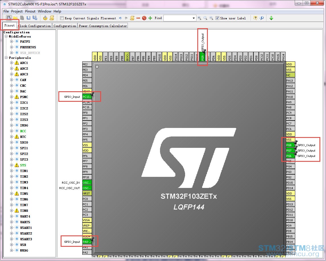Viewport: 326px width, 261px height.
Task: Select pin PG8 on the chip
Action: (290, 145)
